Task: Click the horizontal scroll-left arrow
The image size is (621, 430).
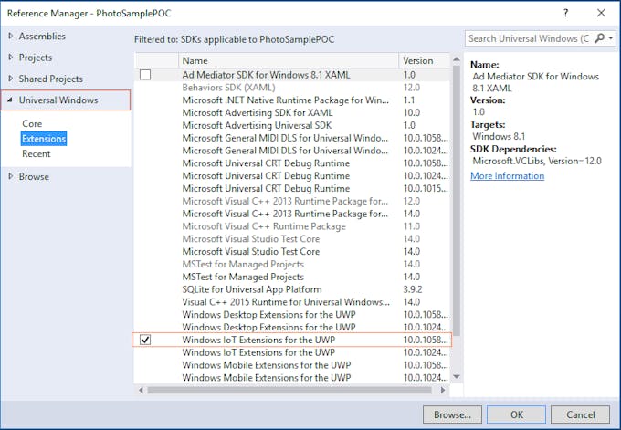Action: (141, 390)
